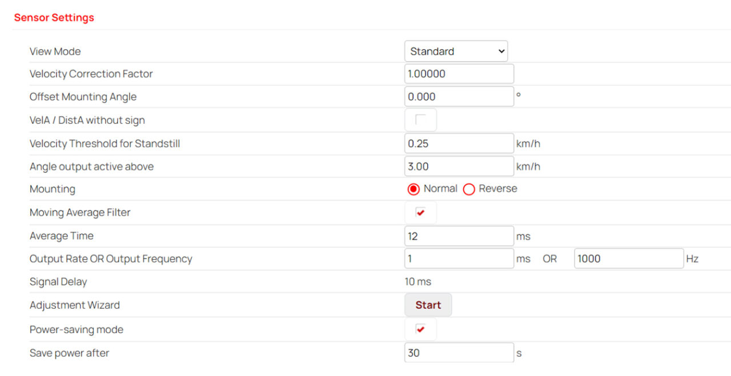Viewport: 731px width, 376px height.
Task: Select Reverse mounting radio button
Action: (x=469, y=189)
